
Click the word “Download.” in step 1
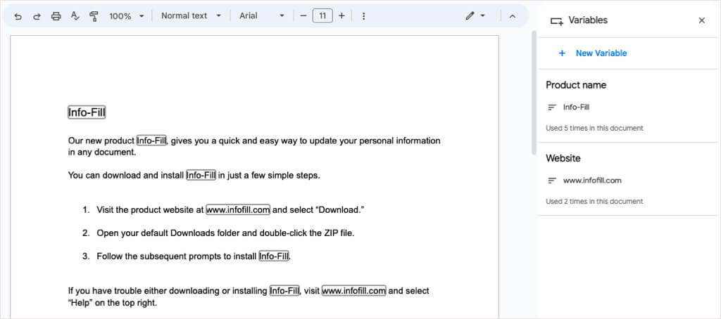(341, 210)
